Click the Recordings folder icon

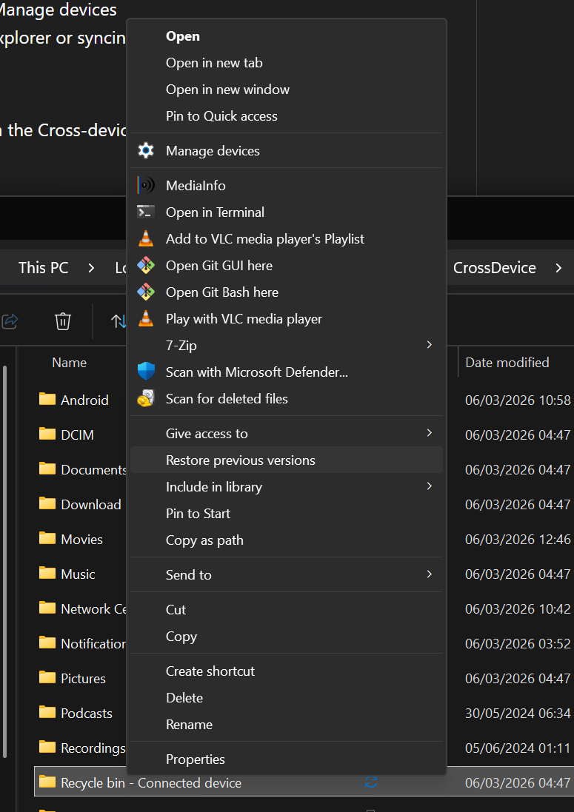47,748
